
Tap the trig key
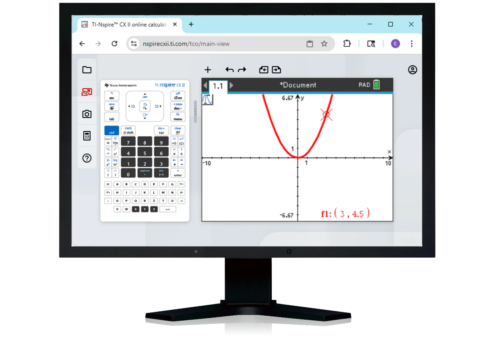click(115, 141)
